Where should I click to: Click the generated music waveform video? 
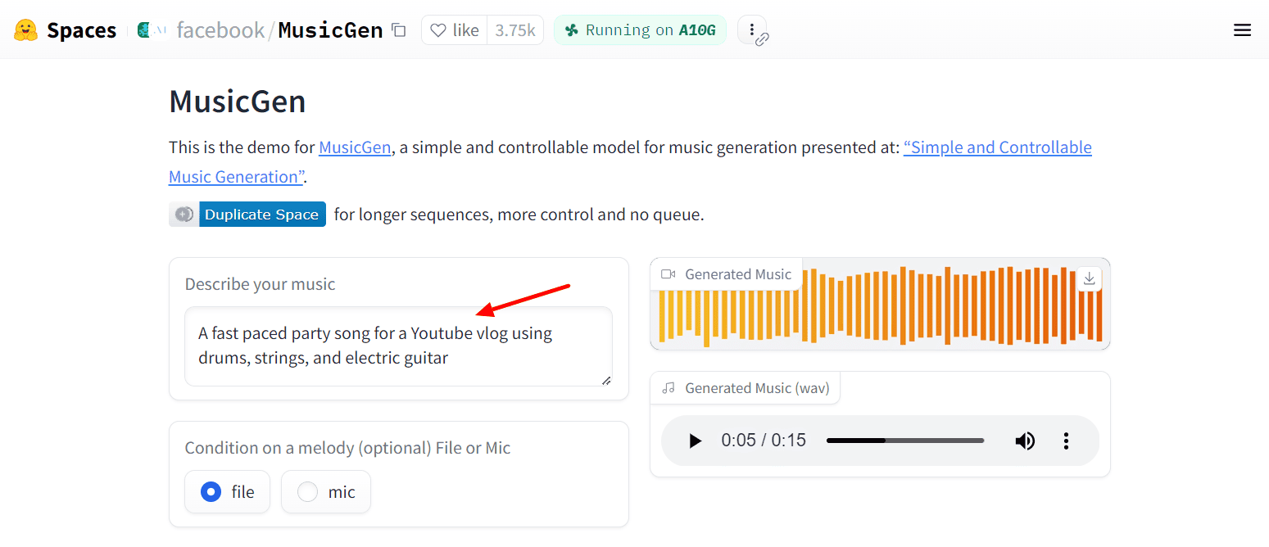click(x=880, y=311)
